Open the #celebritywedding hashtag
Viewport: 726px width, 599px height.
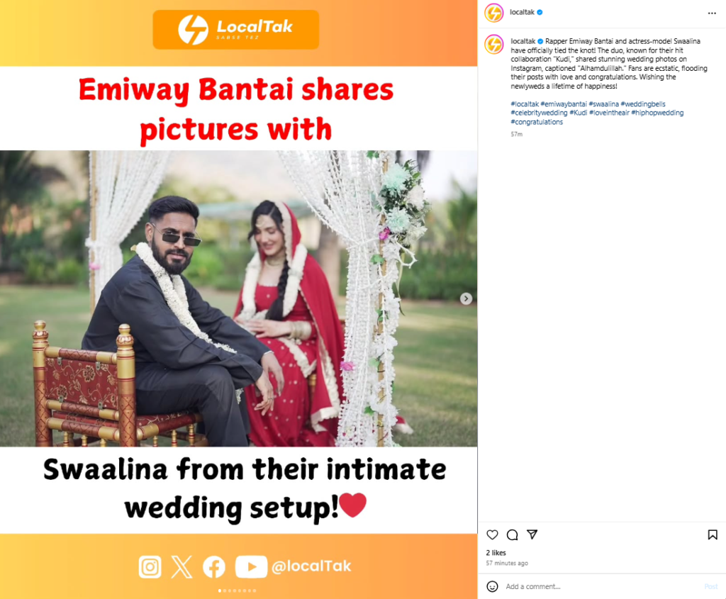coord(539,113)
